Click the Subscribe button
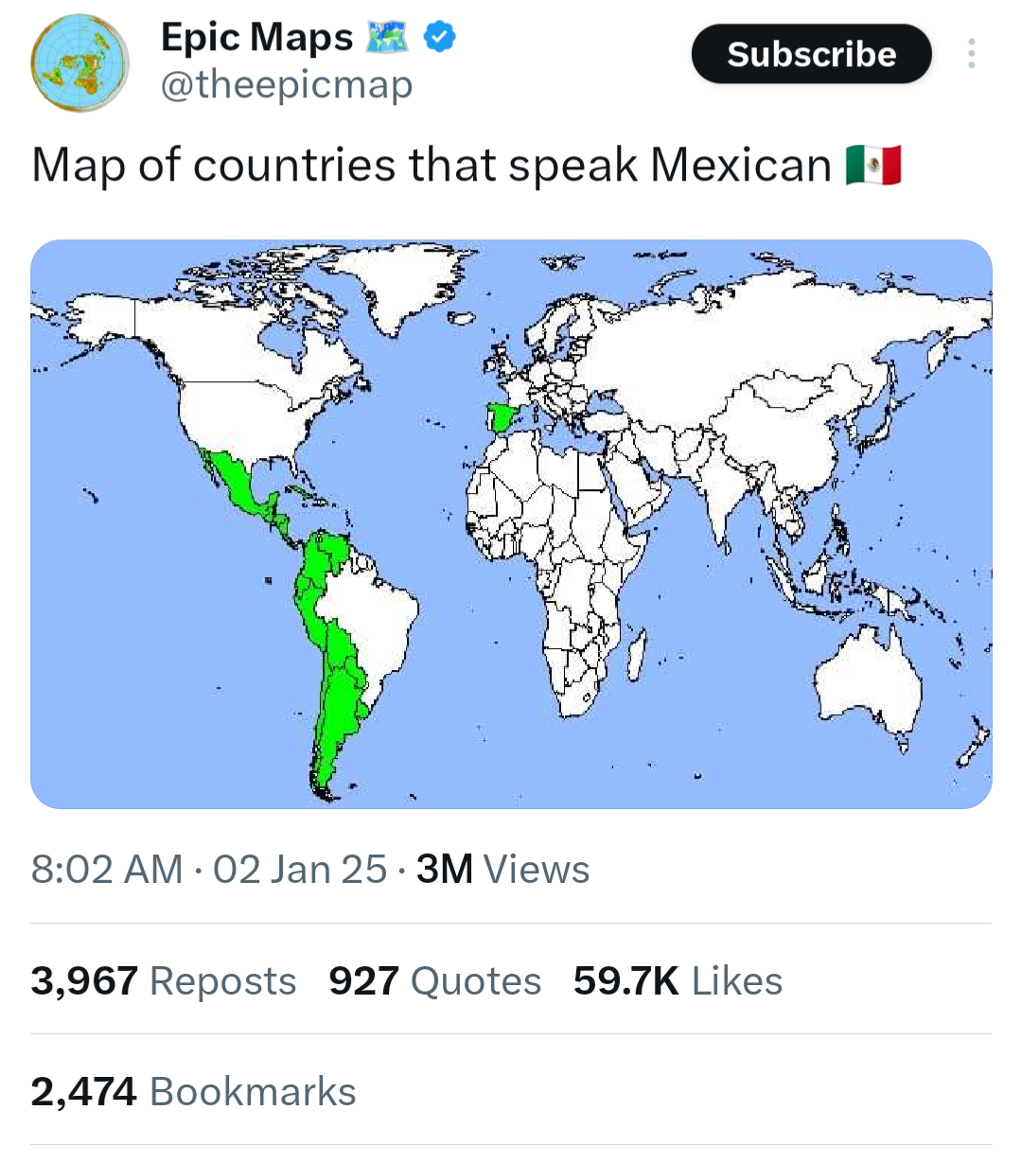Image resolution: width=1022 pixels, height=1163 pixels. pyautogui.click(x=811, y=54)
